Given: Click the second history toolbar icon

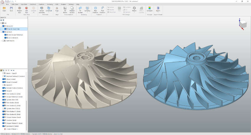Looking at the screenshot, I should click(4, 70).
